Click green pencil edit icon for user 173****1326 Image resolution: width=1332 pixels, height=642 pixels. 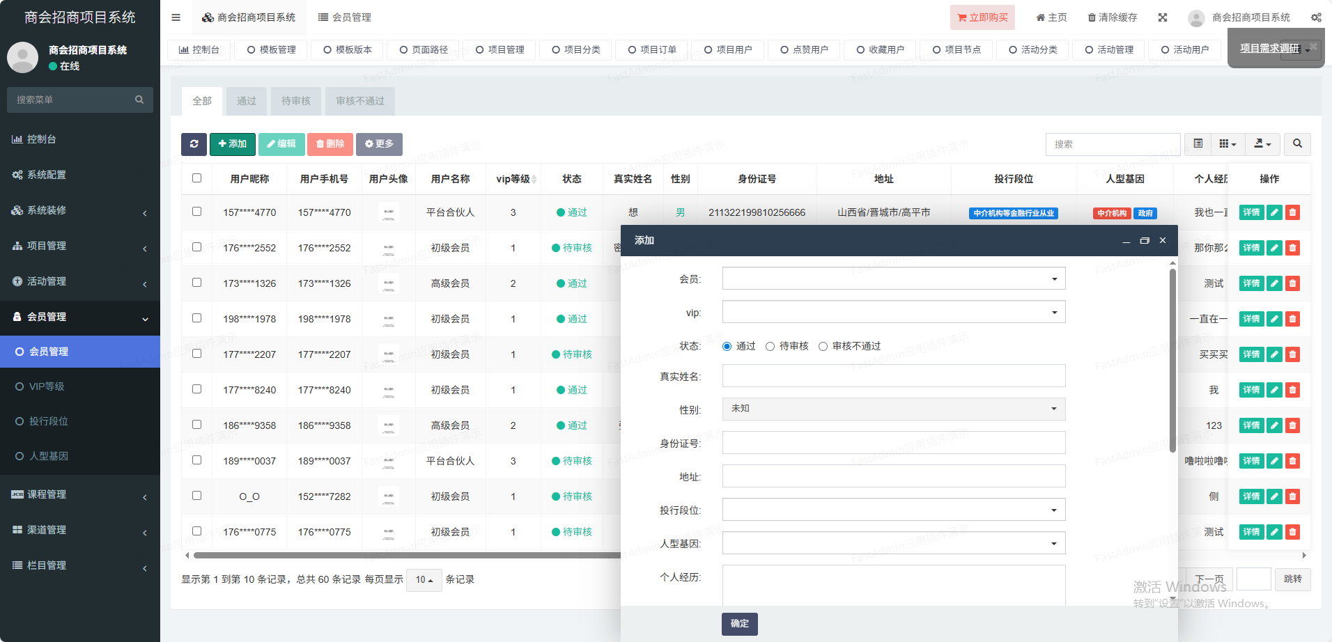[1274, 283]
